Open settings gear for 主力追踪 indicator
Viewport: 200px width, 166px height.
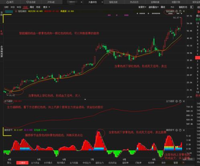click(176, 101)
